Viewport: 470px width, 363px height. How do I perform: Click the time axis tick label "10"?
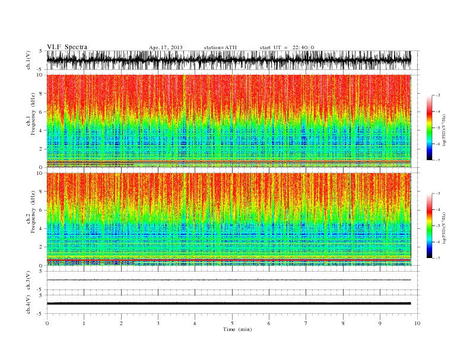pos(417,323)
